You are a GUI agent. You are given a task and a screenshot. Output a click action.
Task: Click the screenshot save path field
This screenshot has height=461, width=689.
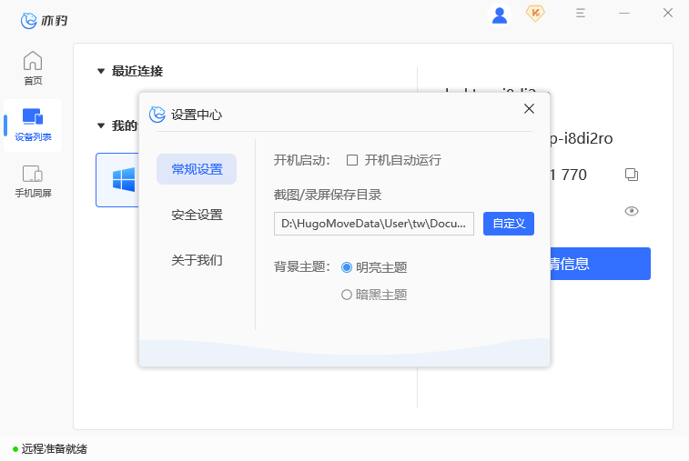374,224
